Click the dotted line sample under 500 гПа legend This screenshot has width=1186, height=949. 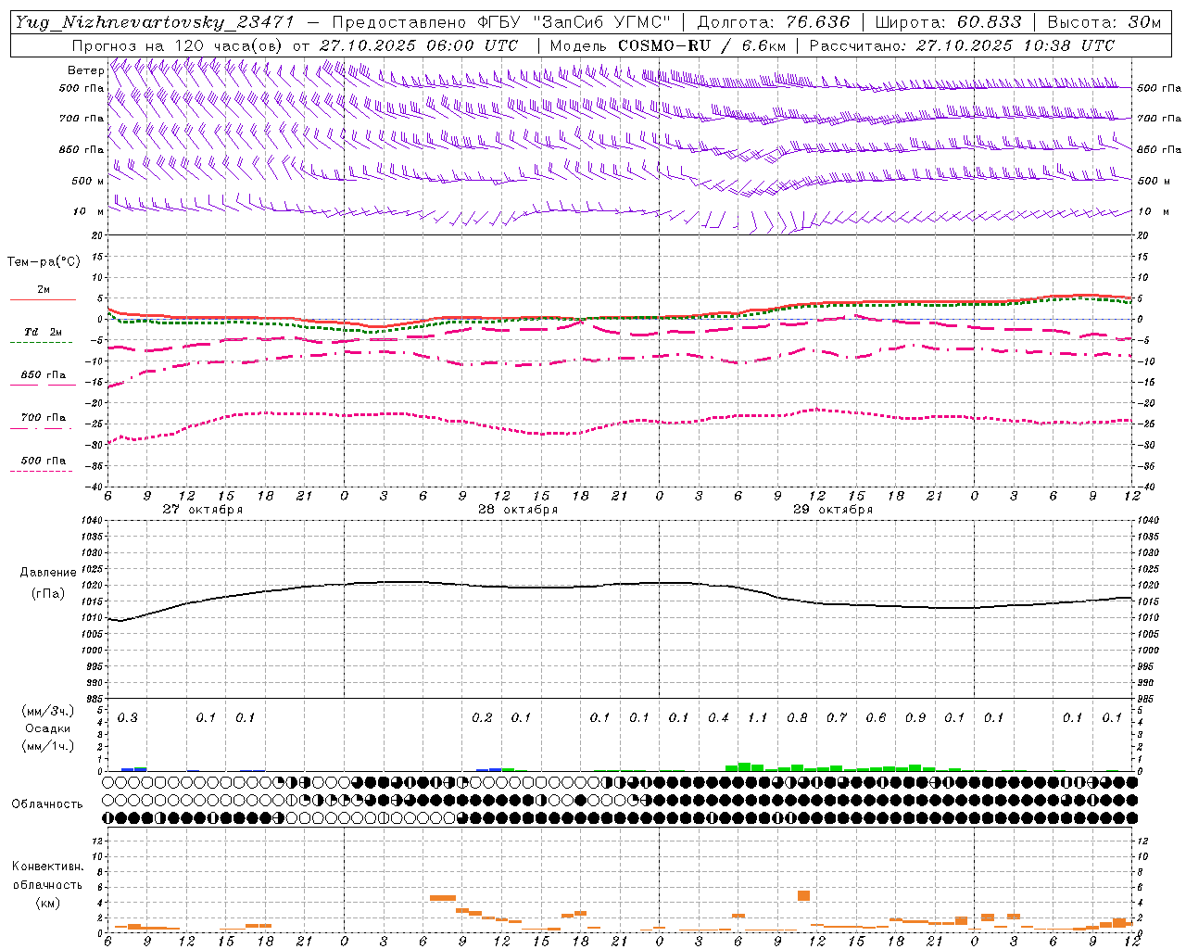42,471
